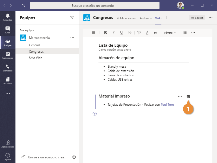Toggle bold formatting in wiki toolbar
Image resolution: width=217 pixels, height=163 pixels.
(x=106, y=33)
